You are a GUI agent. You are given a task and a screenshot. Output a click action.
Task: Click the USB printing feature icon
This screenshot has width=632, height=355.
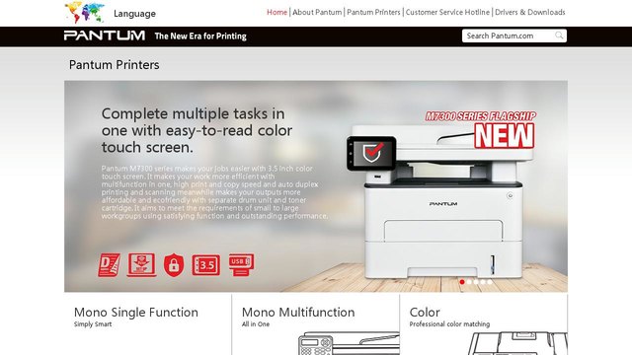pos(241,264)
